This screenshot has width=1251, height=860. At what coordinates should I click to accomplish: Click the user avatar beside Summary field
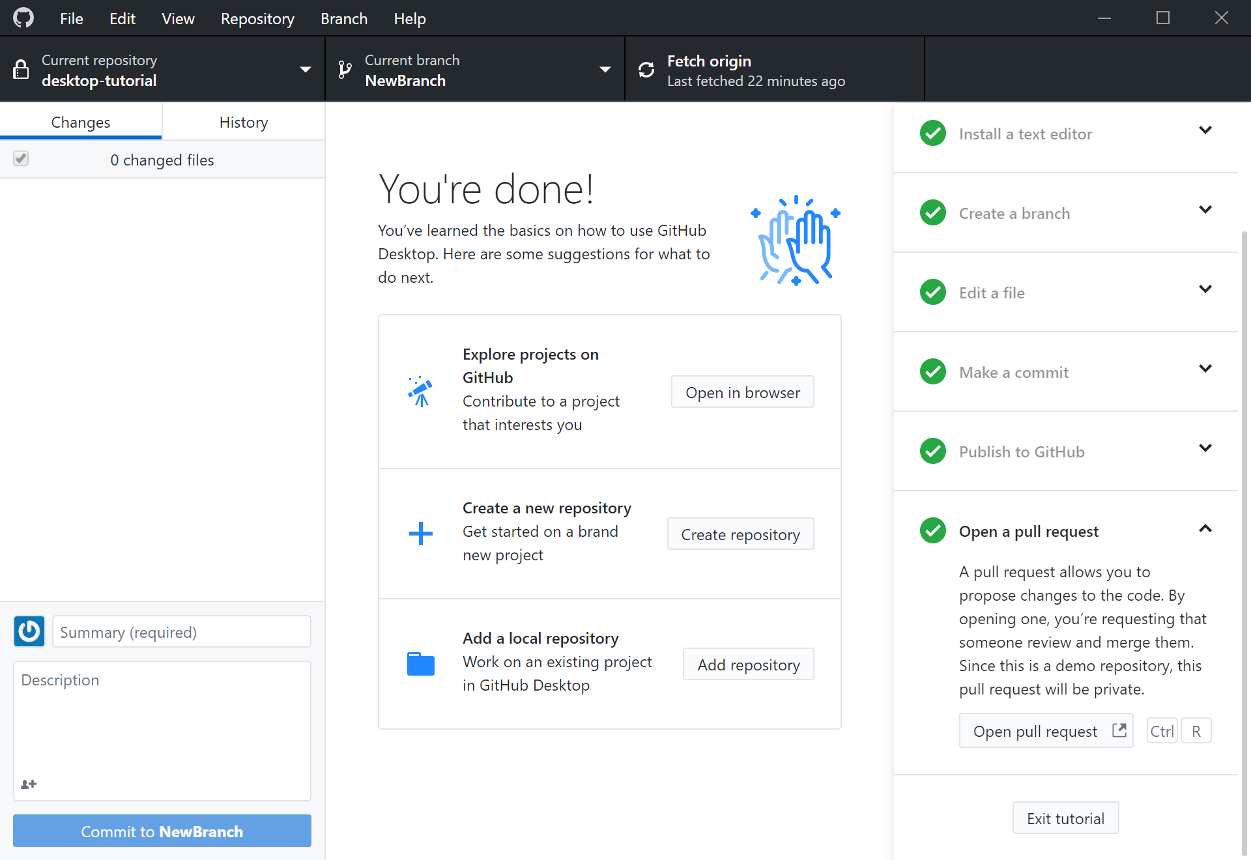click(29, 631)
